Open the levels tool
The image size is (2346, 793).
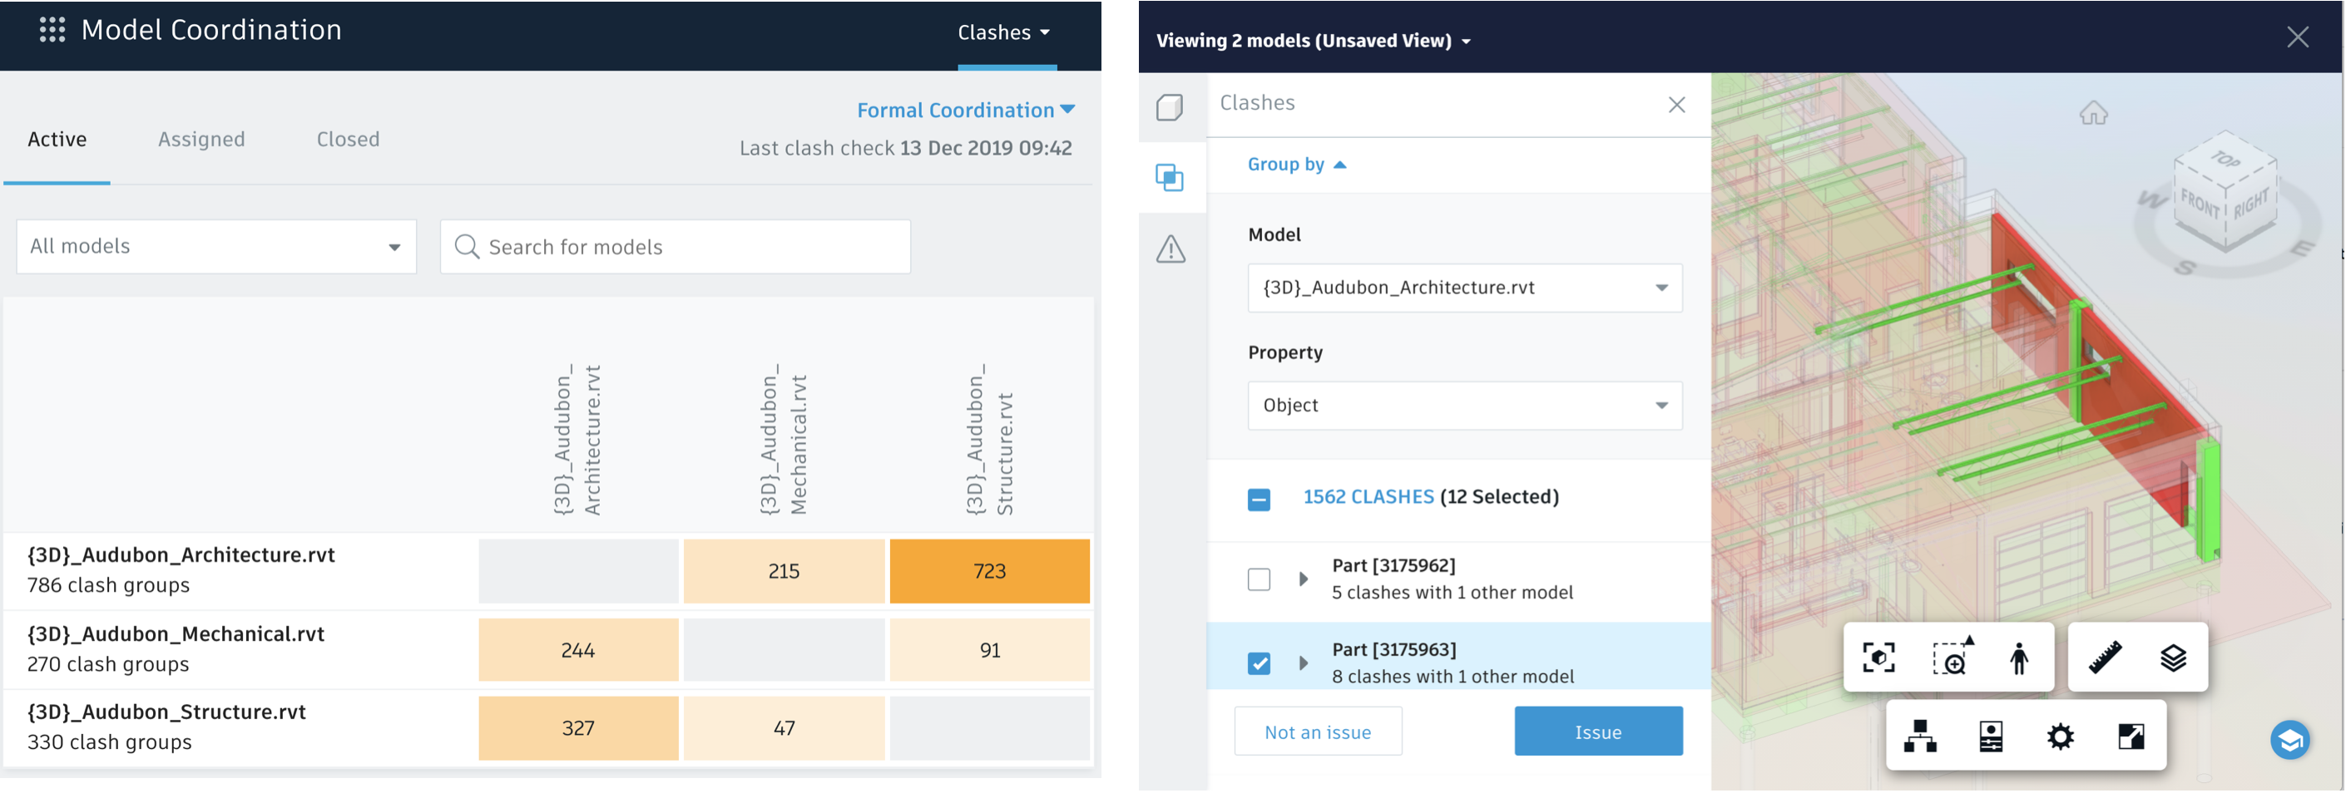(2175, 658)
